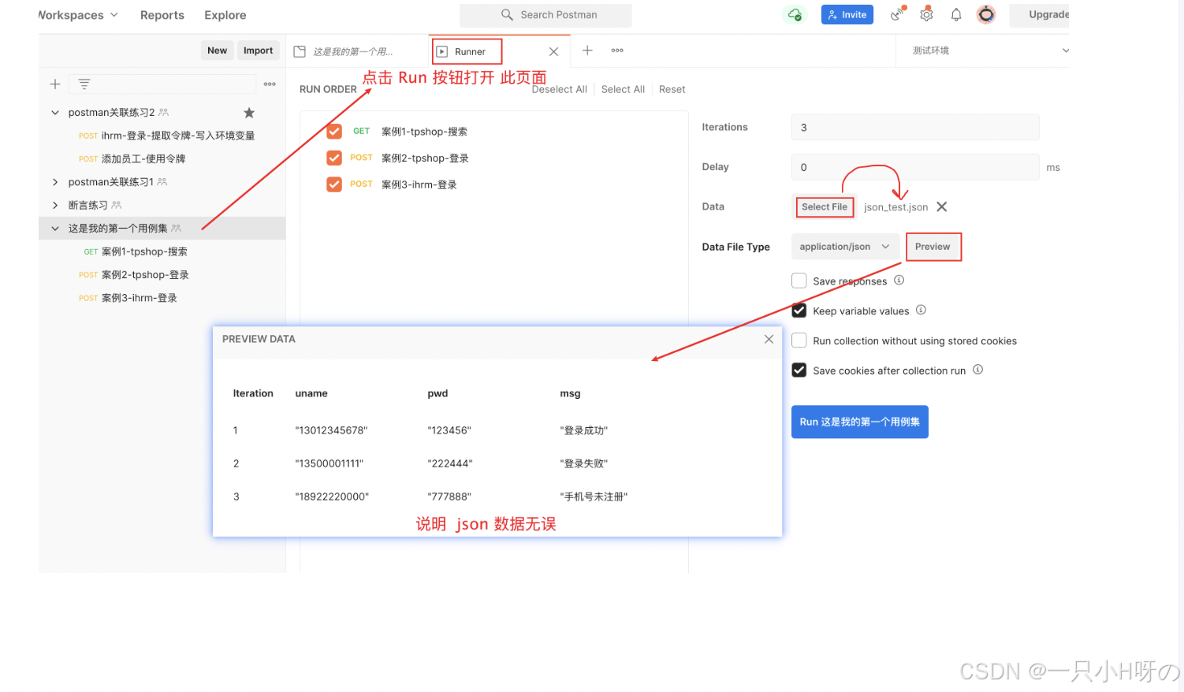Click the Select File button

825,206
